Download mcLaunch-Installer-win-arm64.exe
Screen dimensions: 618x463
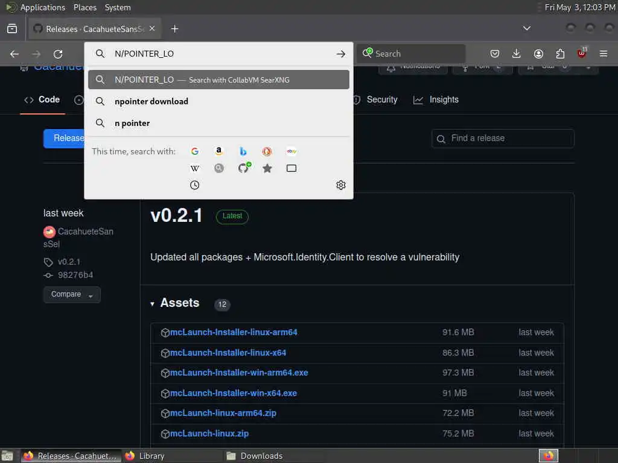click(x=239, y=373)
